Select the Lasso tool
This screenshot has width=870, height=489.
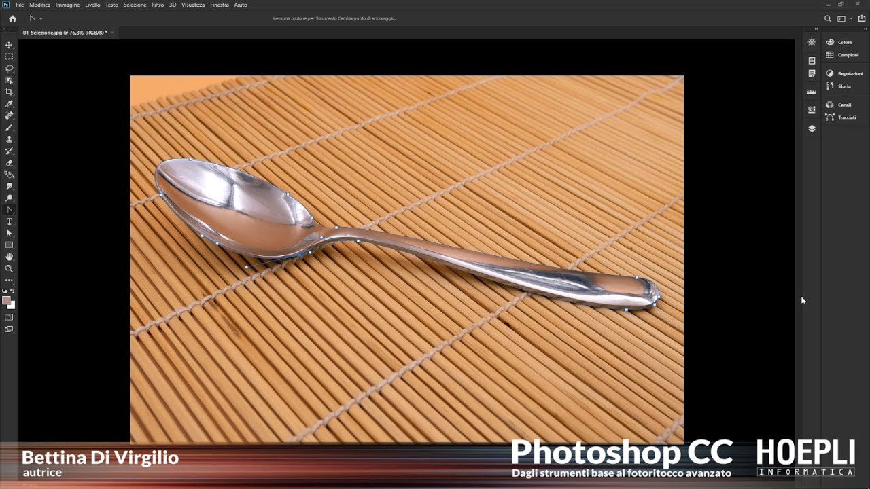(9, 69)
